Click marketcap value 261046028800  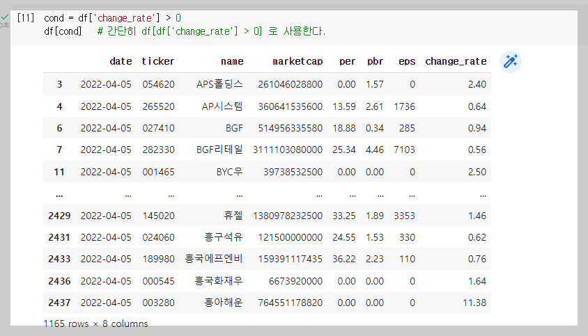tap(291, 84)
